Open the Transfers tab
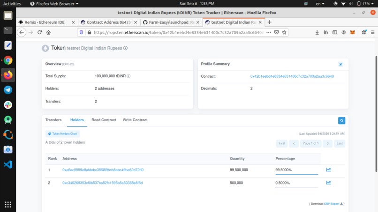Screen dimensions: 378x212 click(53, 120)
